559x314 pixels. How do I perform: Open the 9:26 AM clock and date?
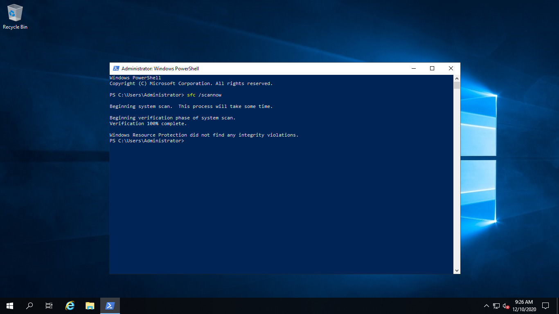coord(524,305)
